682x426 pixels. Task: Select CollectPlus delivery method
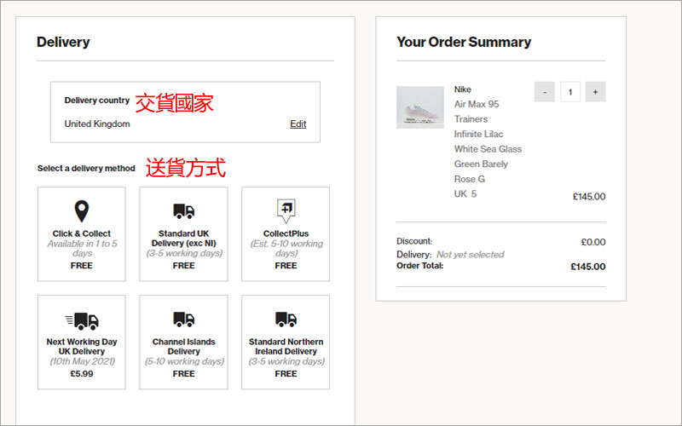286,234
